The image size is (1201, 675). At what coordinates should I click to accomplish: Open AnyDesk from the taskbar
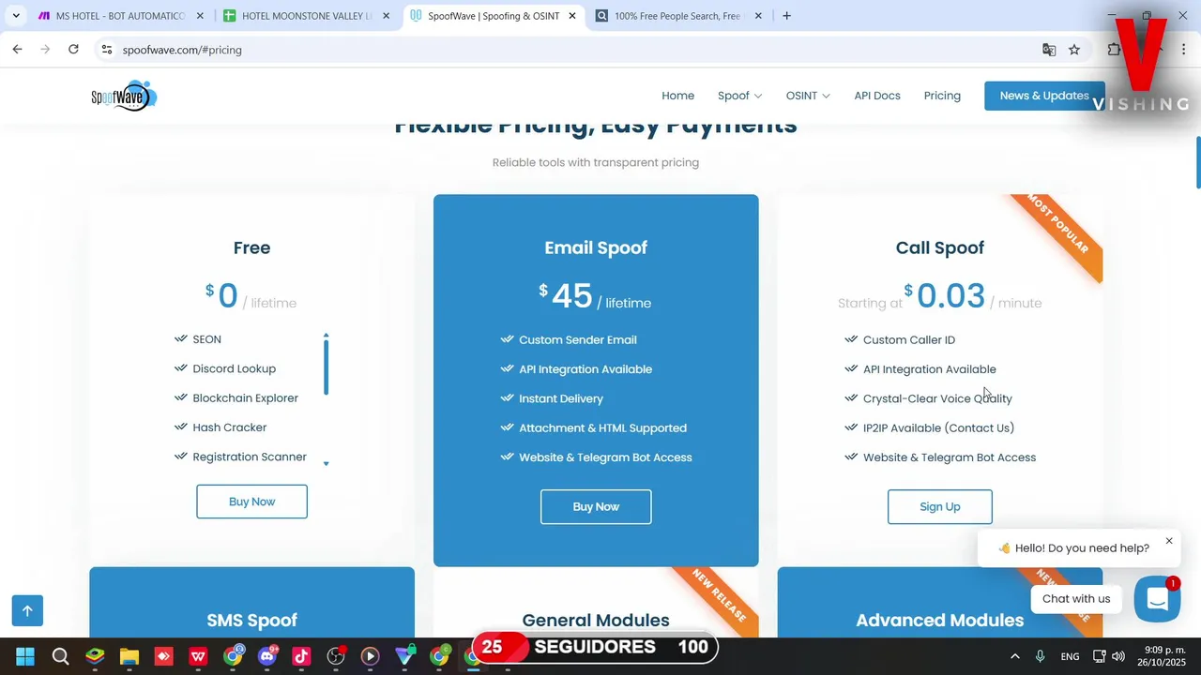coord(163,656)
